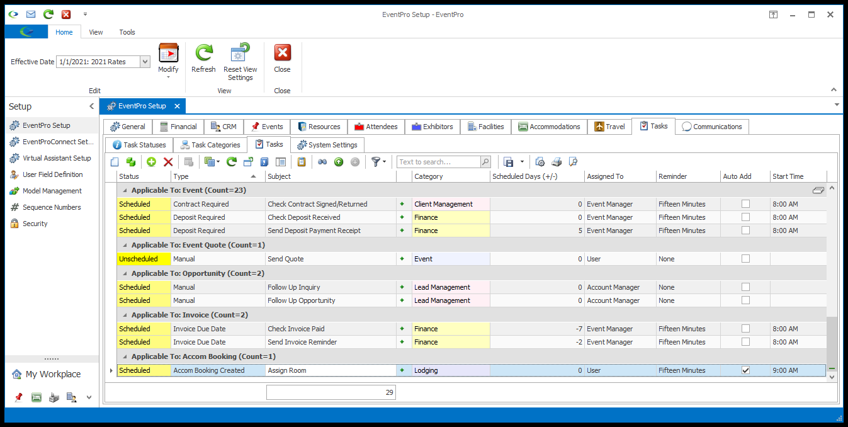Click the binoculars find icon
Viewport: 848px width, 427px height.
[322, 162]
